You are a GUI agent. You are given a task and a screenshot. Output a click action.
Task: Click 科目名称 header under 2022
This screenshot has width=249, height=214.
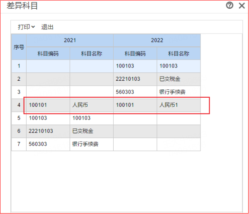[x=178, y=53]
